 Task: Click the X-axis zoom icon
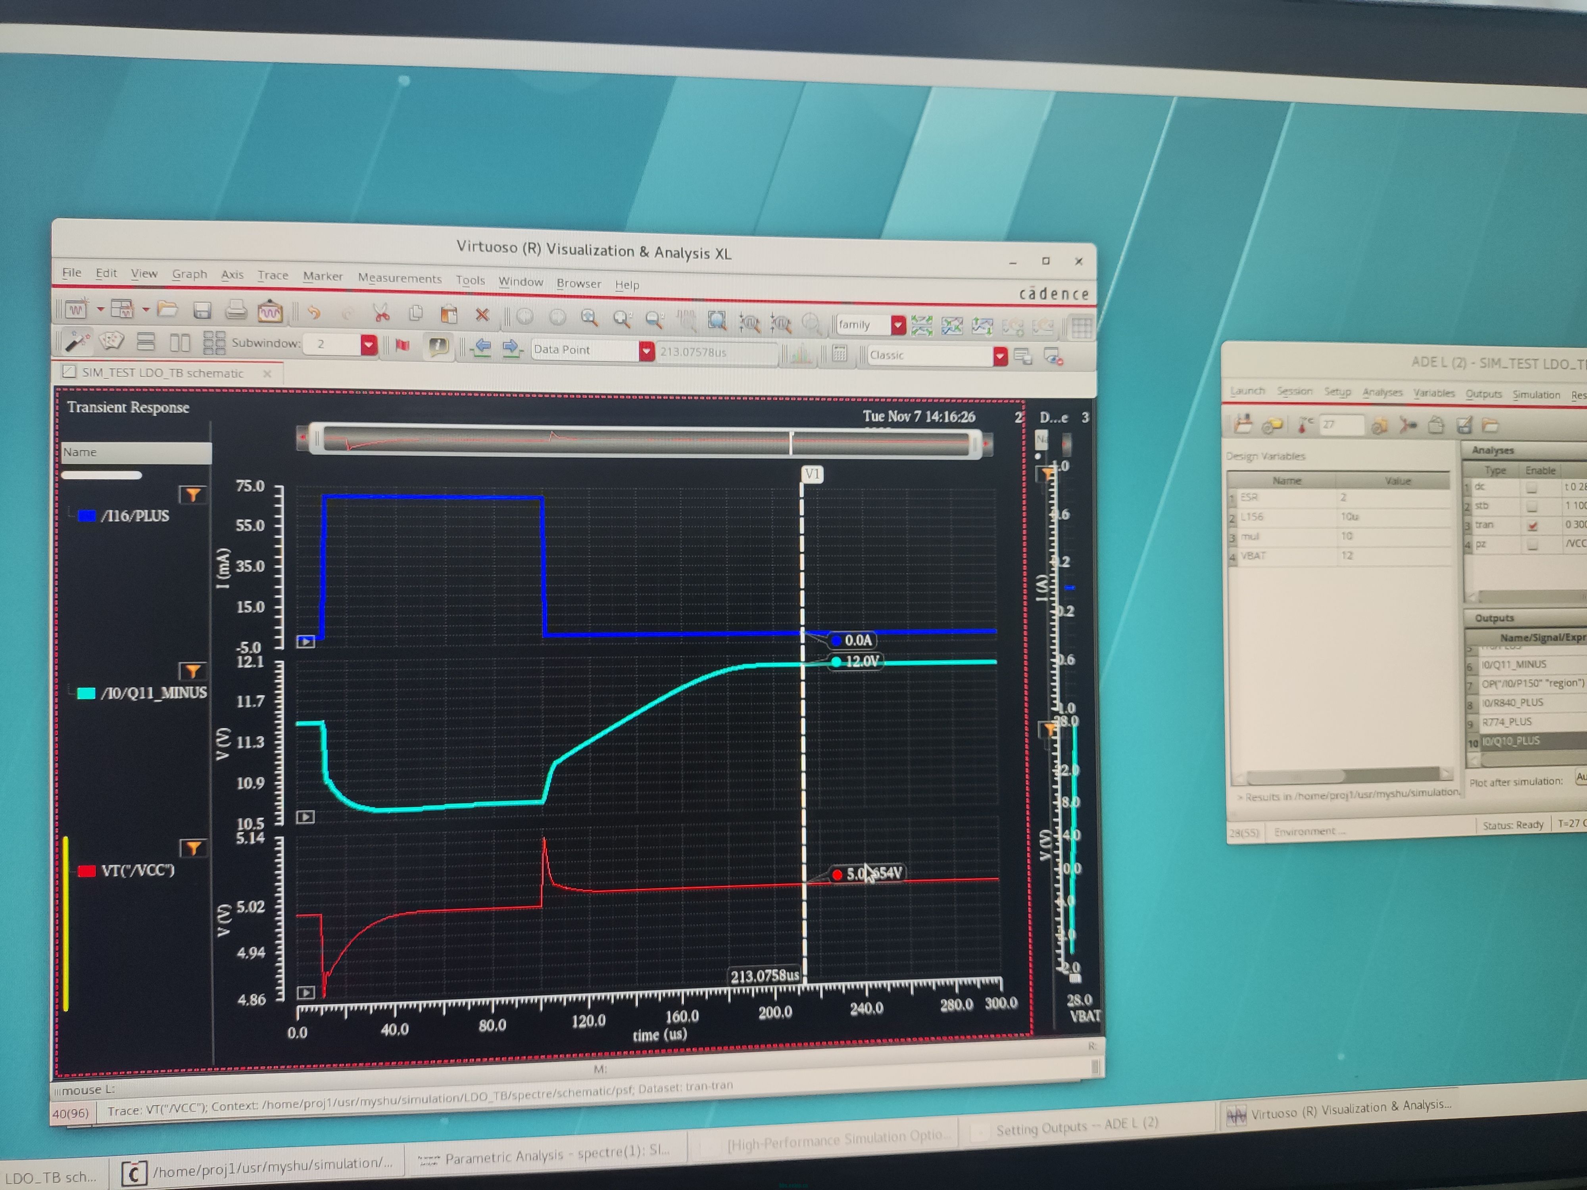(750, 322)
